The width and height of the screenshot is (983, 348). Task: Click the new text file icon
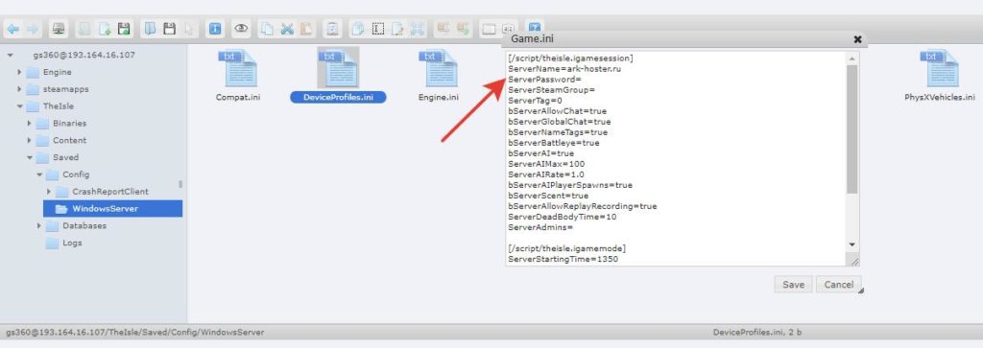pyautogui.click(x=104, y=29)
